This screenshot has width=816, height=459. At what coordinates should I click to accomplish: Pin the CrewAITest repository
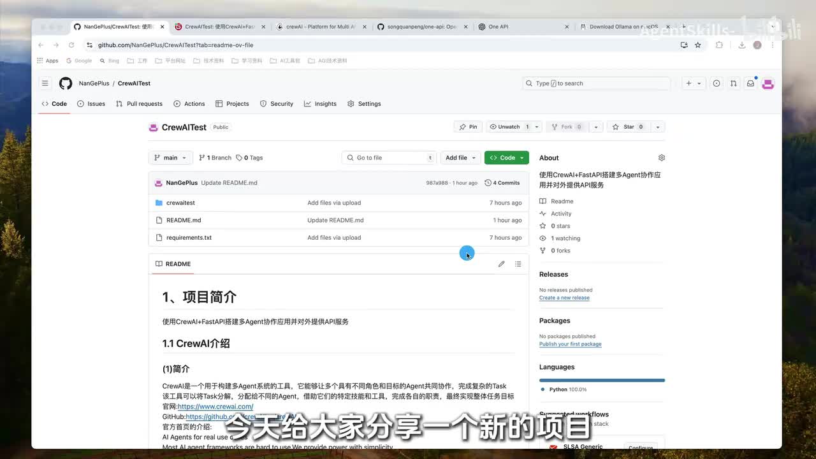[469, 127]
